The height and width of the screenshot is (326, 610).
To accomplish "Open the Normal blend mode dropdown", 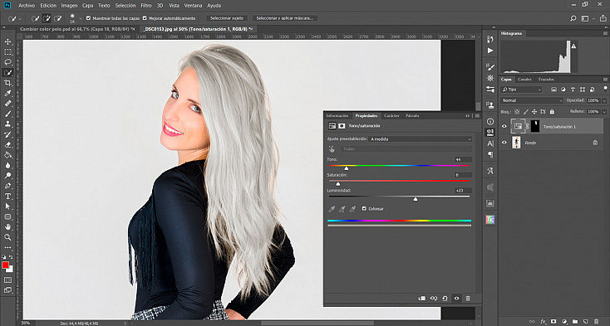I will (x=531, y=100).
